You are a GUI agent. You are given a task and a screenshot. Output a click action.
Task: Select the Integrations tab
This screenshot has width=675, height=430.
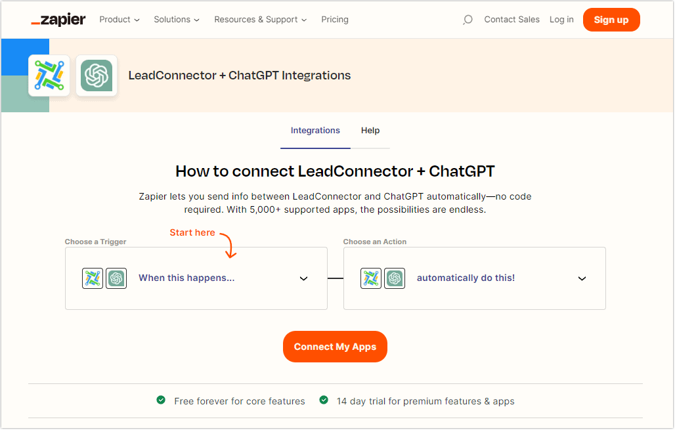315,131
